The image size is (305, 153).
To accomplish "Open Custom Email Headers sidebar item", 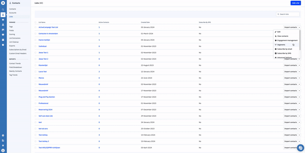I will pyautogui.click(x=18, y=54).
